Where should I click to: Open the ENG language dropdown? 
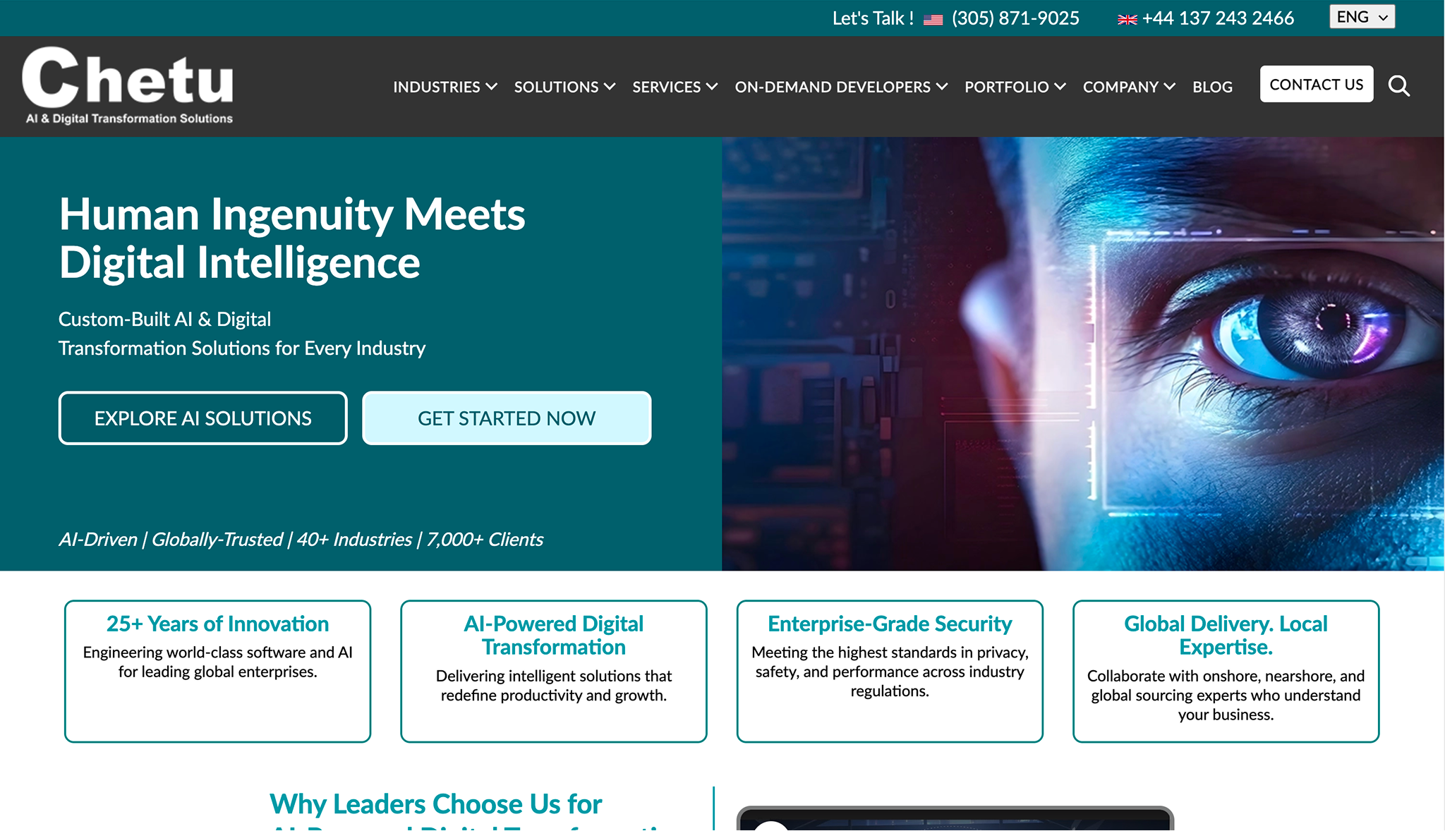point(1362,17)
